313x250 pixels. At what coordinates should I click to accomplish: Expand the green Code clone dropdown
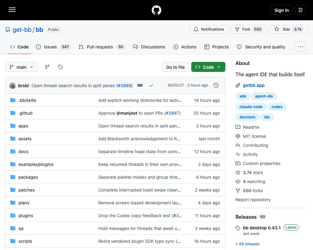pyautogui.click(x=208, y=67)
